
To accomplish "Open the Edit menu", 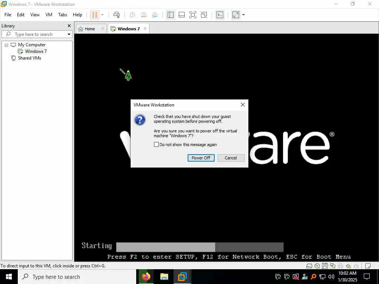I will 21,15.
